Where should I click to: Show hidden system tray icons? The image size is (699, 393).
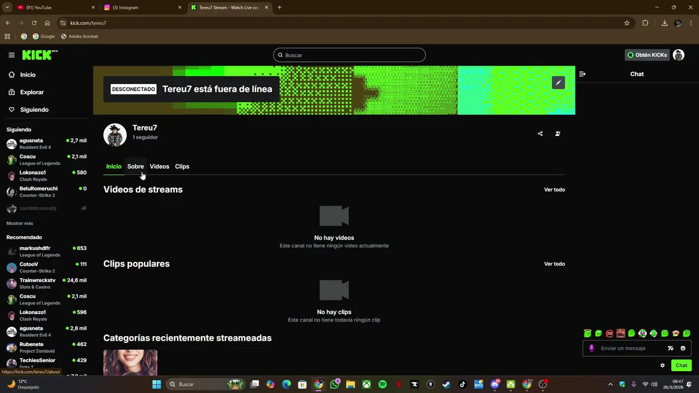610,384
